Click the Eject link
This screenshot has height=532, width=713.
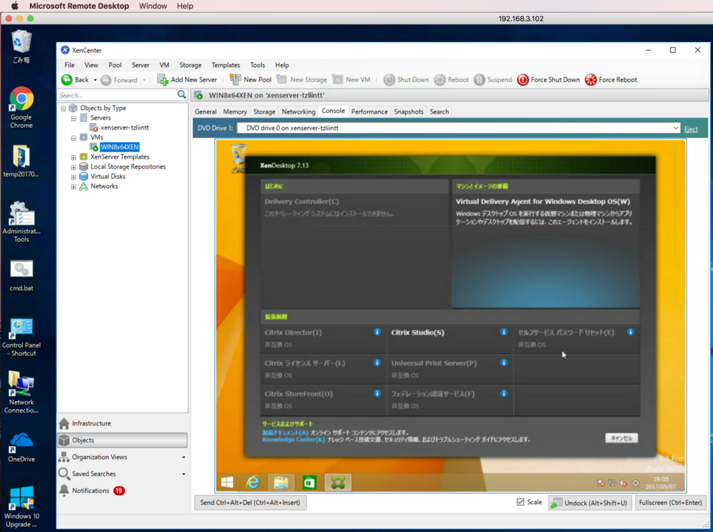coord(691,129)
